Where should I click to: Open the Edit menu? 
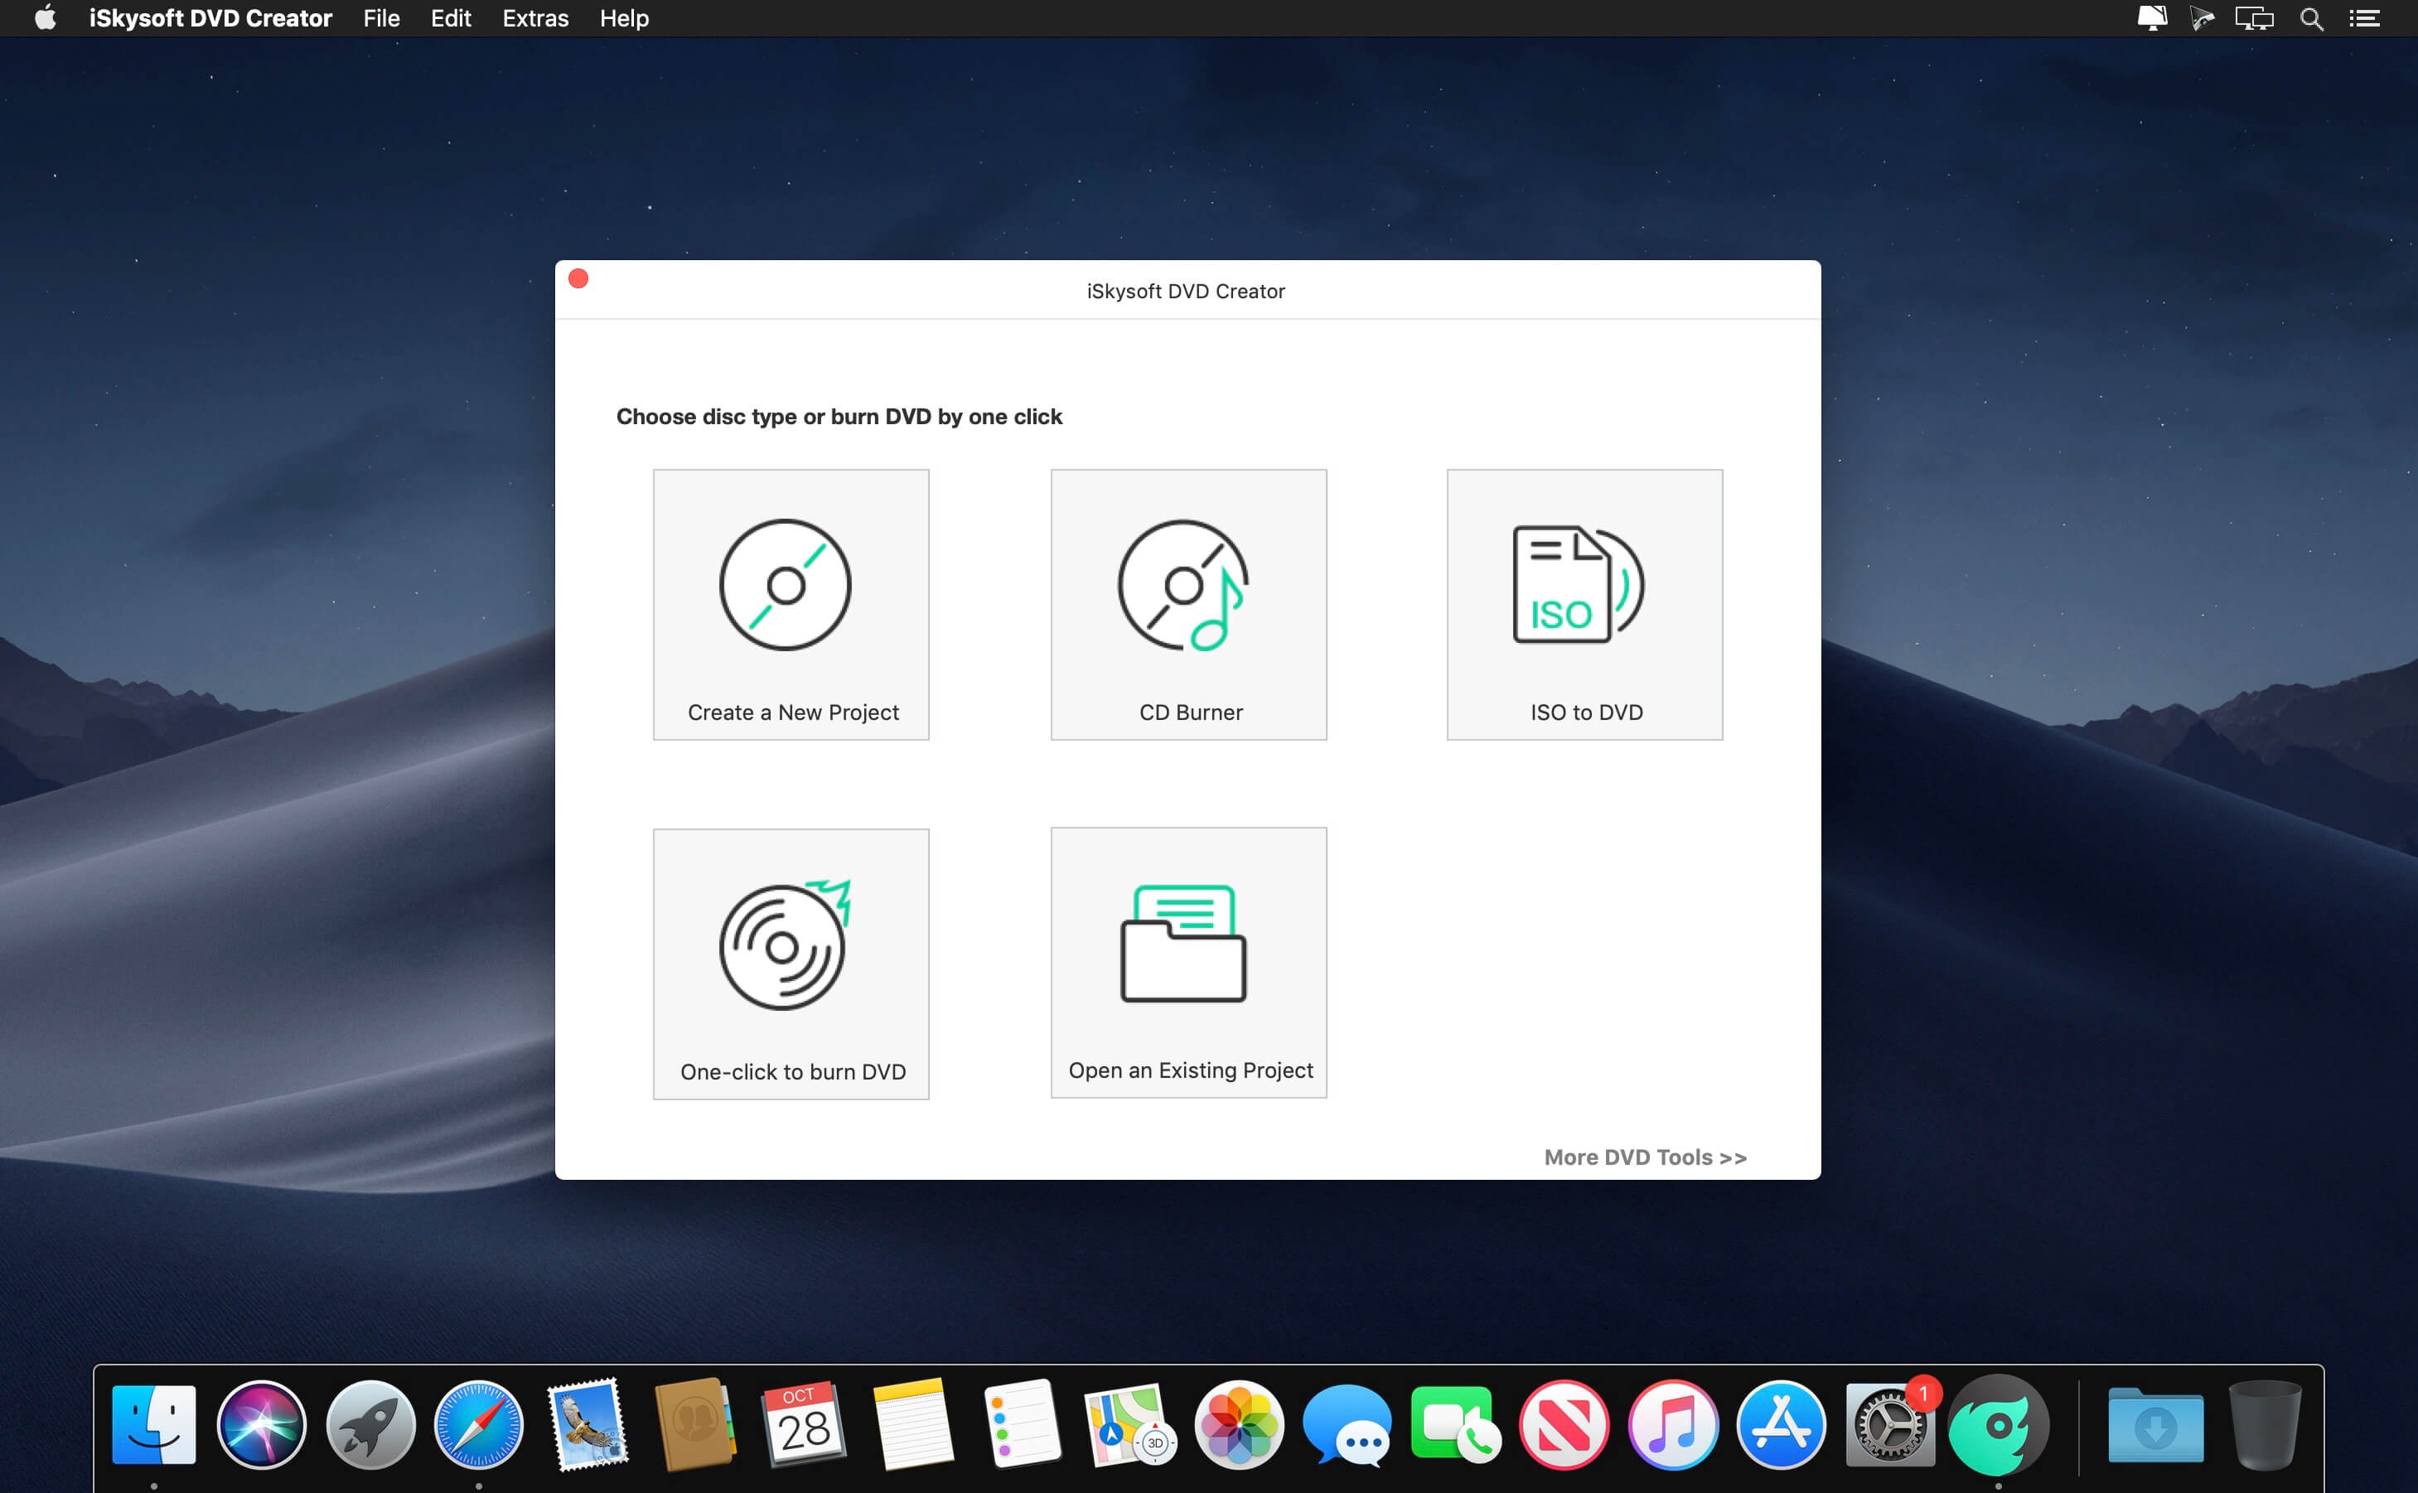[x=450, y=17]
